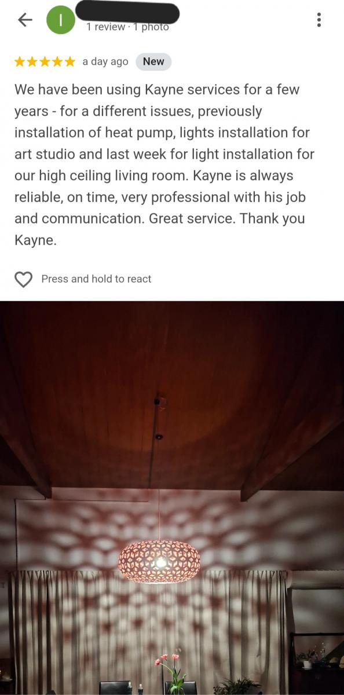Open the reviewer's green "I" avatar

[x=60, y=20]
